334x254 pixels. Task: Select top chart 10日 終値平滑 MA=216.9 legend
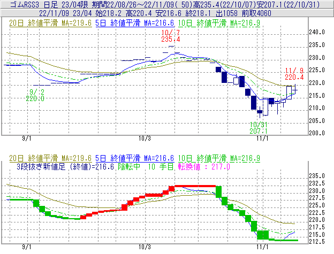coord(219,23)
